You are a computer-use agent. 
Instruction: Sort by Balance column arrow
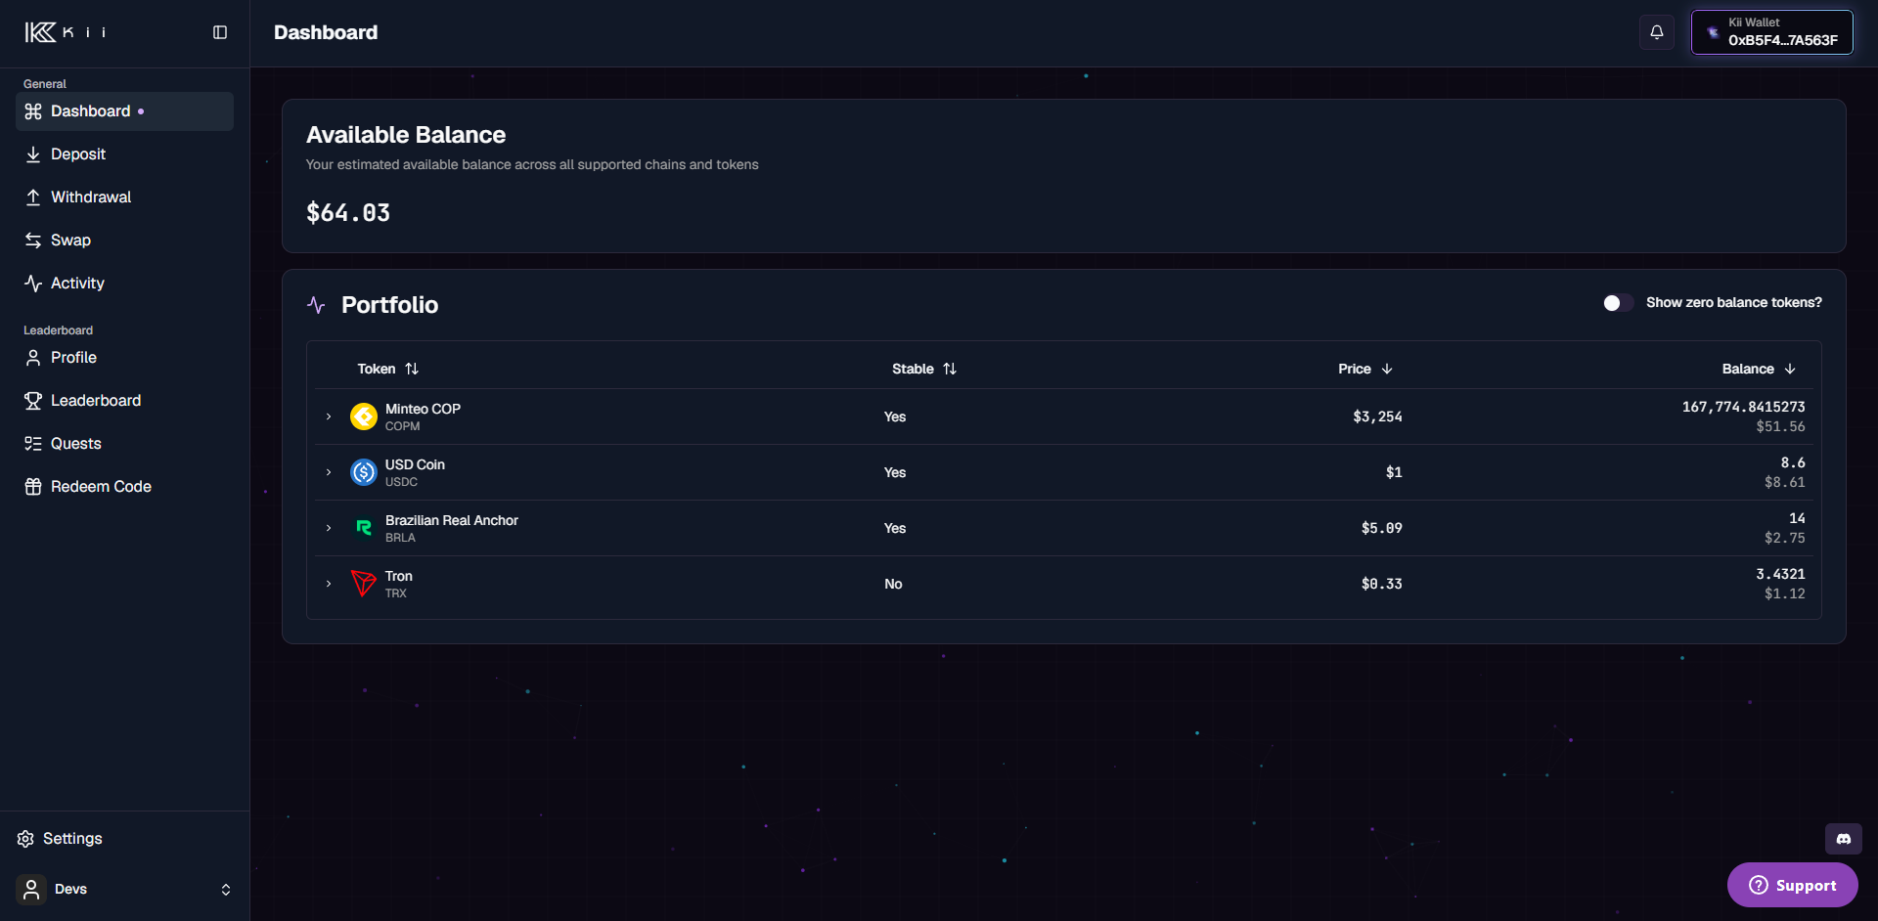[x=1790, y=369]
